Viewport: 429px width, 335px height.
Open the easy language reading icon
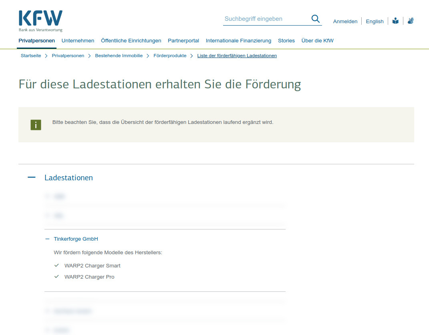click(x=395, y=21)
